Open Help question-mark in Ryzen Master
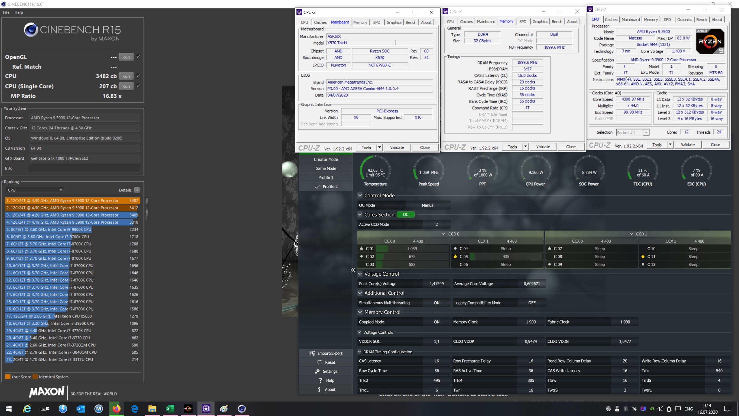Screen dimensions: 739x416 click(x=320, y=380)
